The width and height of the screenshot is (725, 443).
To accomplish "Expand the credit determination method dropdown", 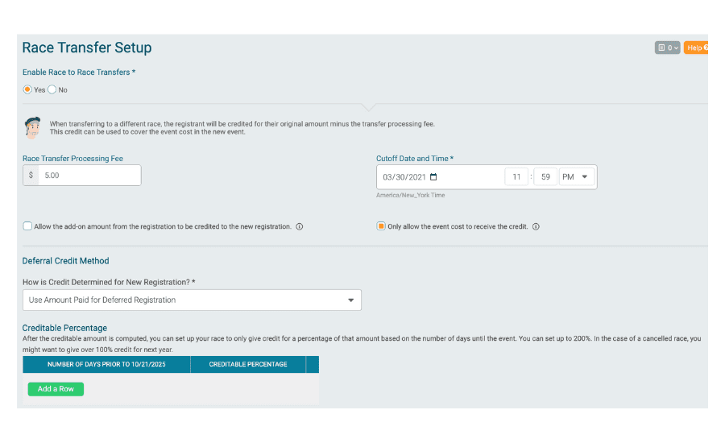I will pyautogui.click(x=192, y=300).
